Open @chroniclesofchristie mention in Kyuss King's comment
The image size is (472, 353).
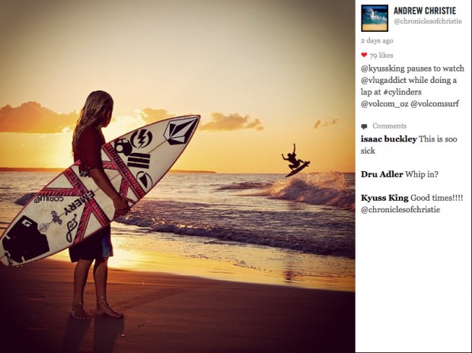(400, 209)
